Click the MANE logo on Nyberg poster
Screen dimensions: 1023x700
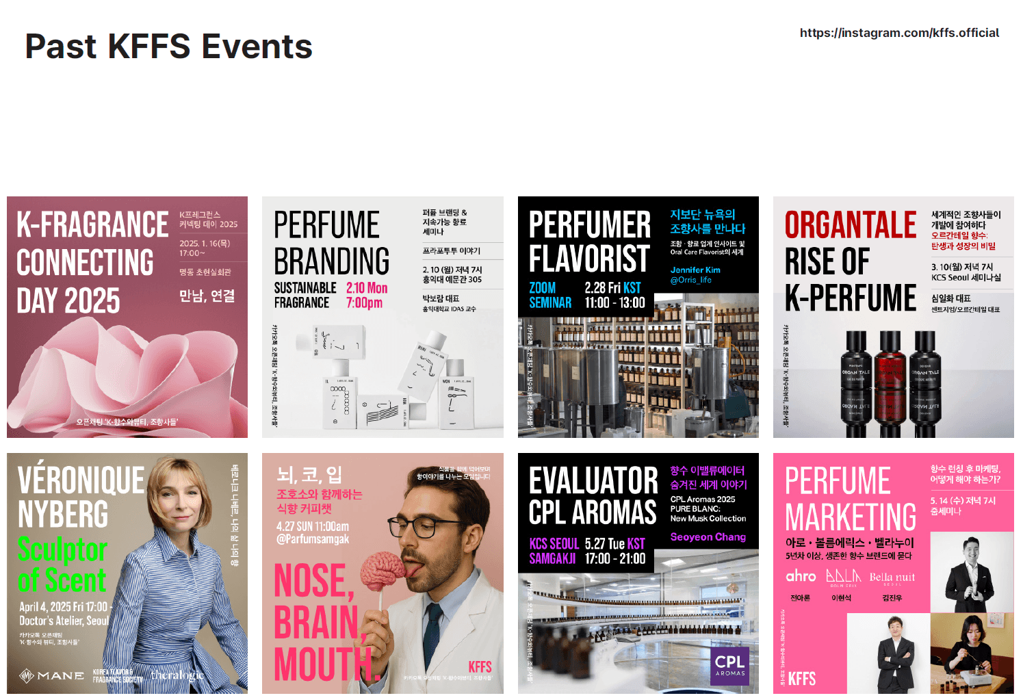tap(52, 675)
